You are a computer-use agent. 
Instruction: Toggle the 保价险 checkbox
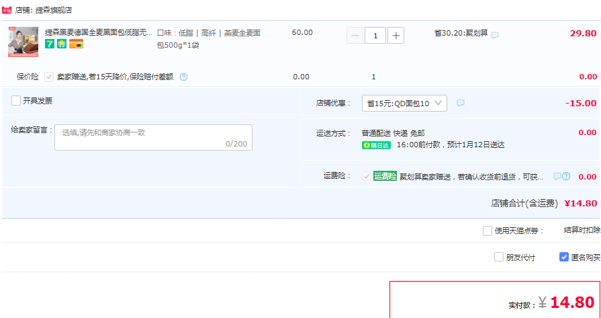[48, 77]
